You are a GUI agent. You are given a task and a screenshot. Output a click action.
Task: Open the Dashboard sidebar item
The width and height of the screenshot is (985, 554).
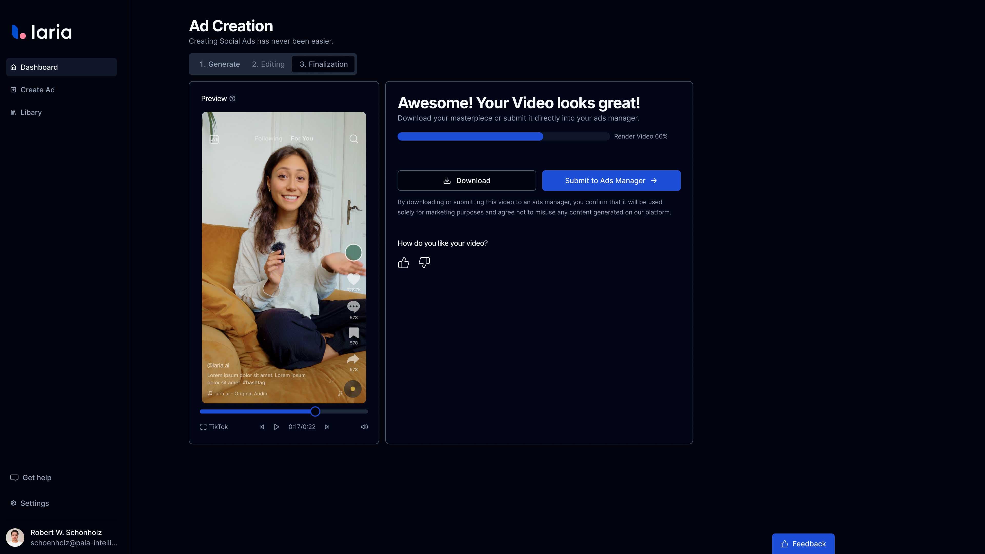pyautogui.click(x=62, y=67)
